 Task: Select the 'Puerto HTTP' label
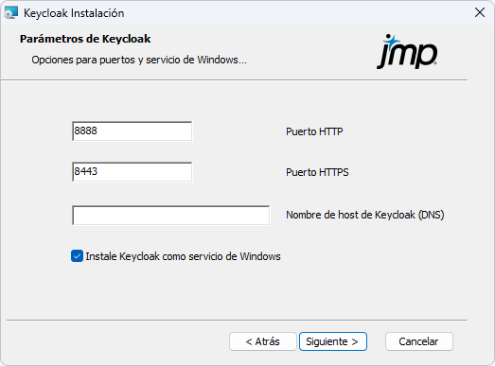point(314,131)
